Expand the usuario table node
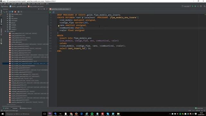206x116 pixels. point(7,27)
